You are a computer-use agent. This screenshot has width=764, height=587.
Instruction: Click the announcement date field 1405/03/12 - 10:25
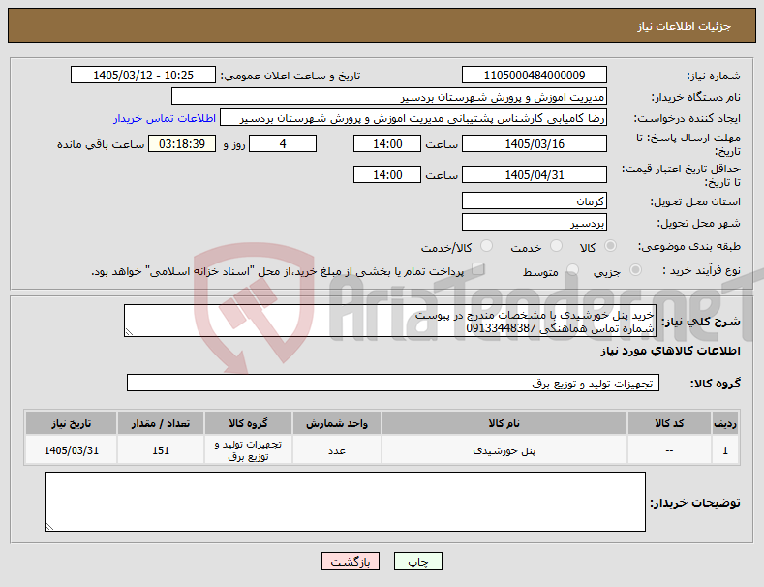click(x=143, y=76)
